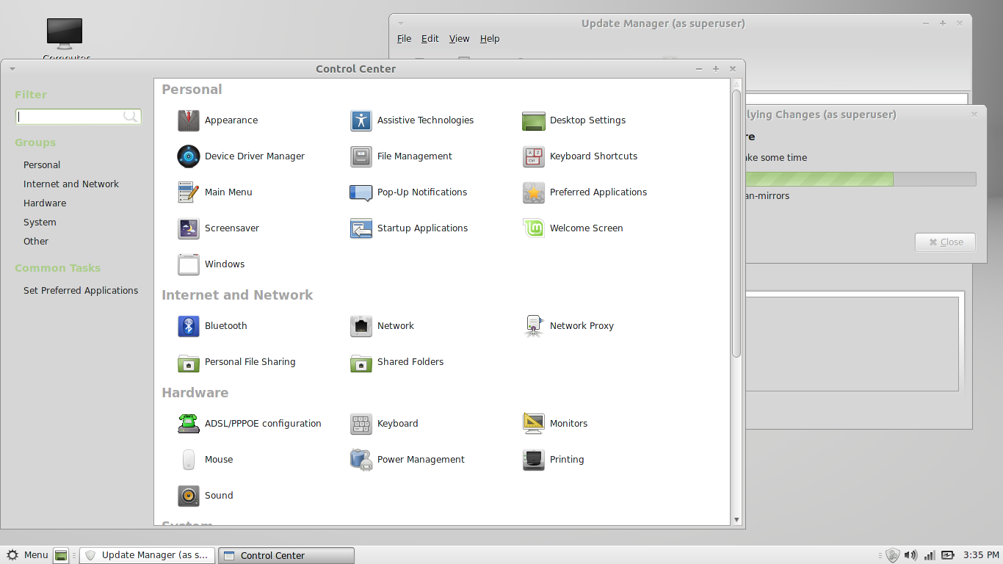This screenshot has height=564, width=1003.
Task: Launch the Welcome Screen
Action: tap(534, 228)
